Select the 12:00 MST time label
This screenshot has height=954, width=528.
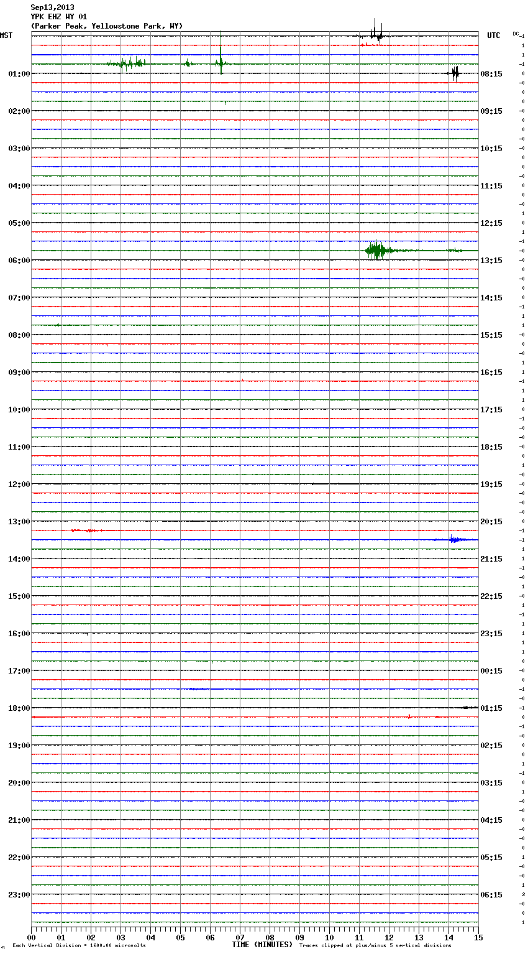pyautogui.click(x=19, y=484)
